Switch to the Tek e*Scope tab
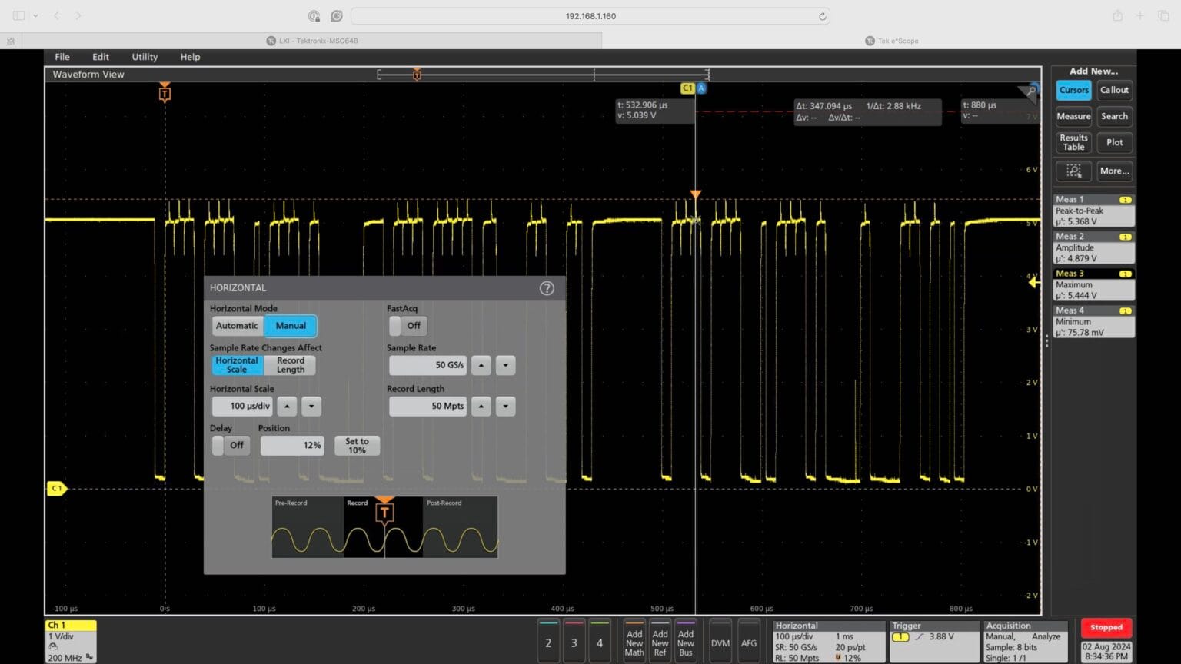1181x664 pixels. 892,41
